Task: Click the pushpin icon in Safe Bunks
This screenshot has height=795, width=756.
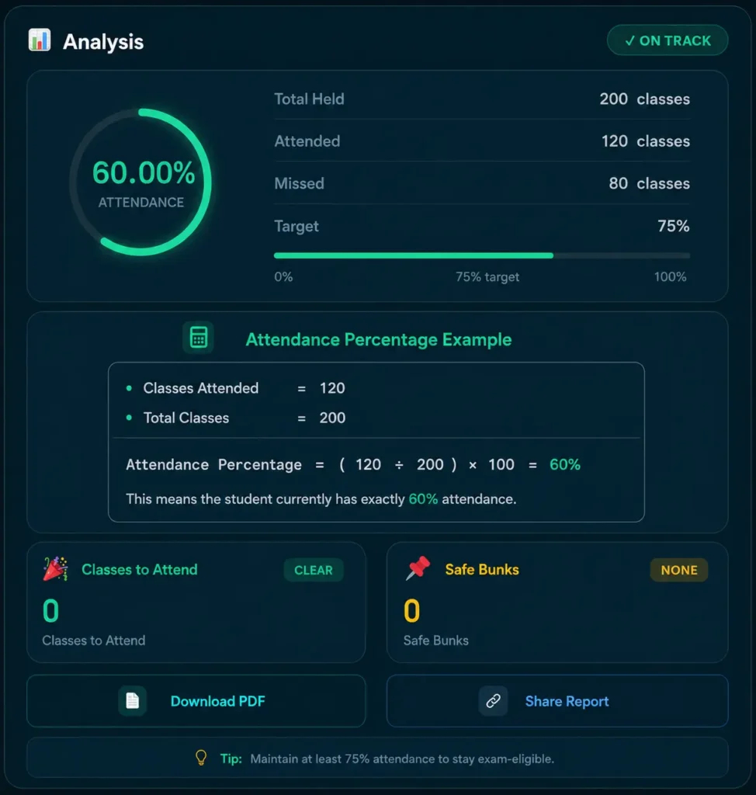Action: coord(418,568)
